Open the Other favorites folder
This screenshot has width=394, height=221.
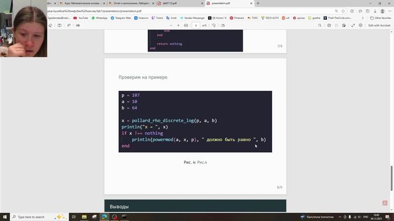(380, 18)
